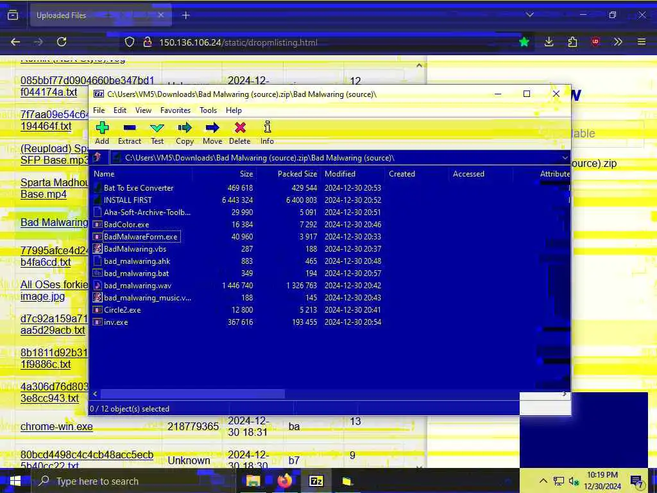657x493 pixels.
Task: Open Firefox downloads panel
Action: 549,42
